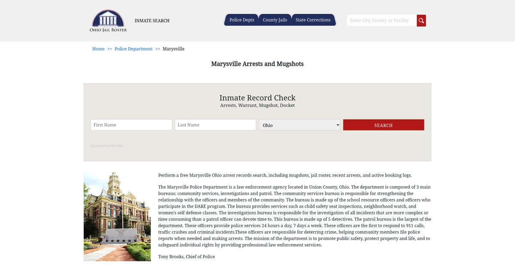Click the Marysville breadcrumb item

[173, 49]
